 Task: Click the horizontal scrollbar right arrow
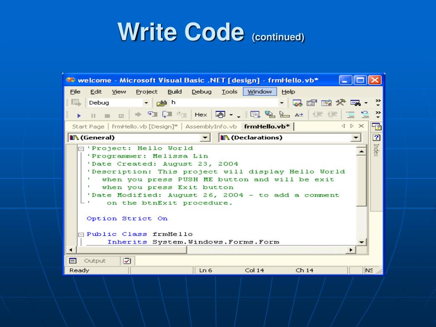pyautogui.click(x=351, y=250)
